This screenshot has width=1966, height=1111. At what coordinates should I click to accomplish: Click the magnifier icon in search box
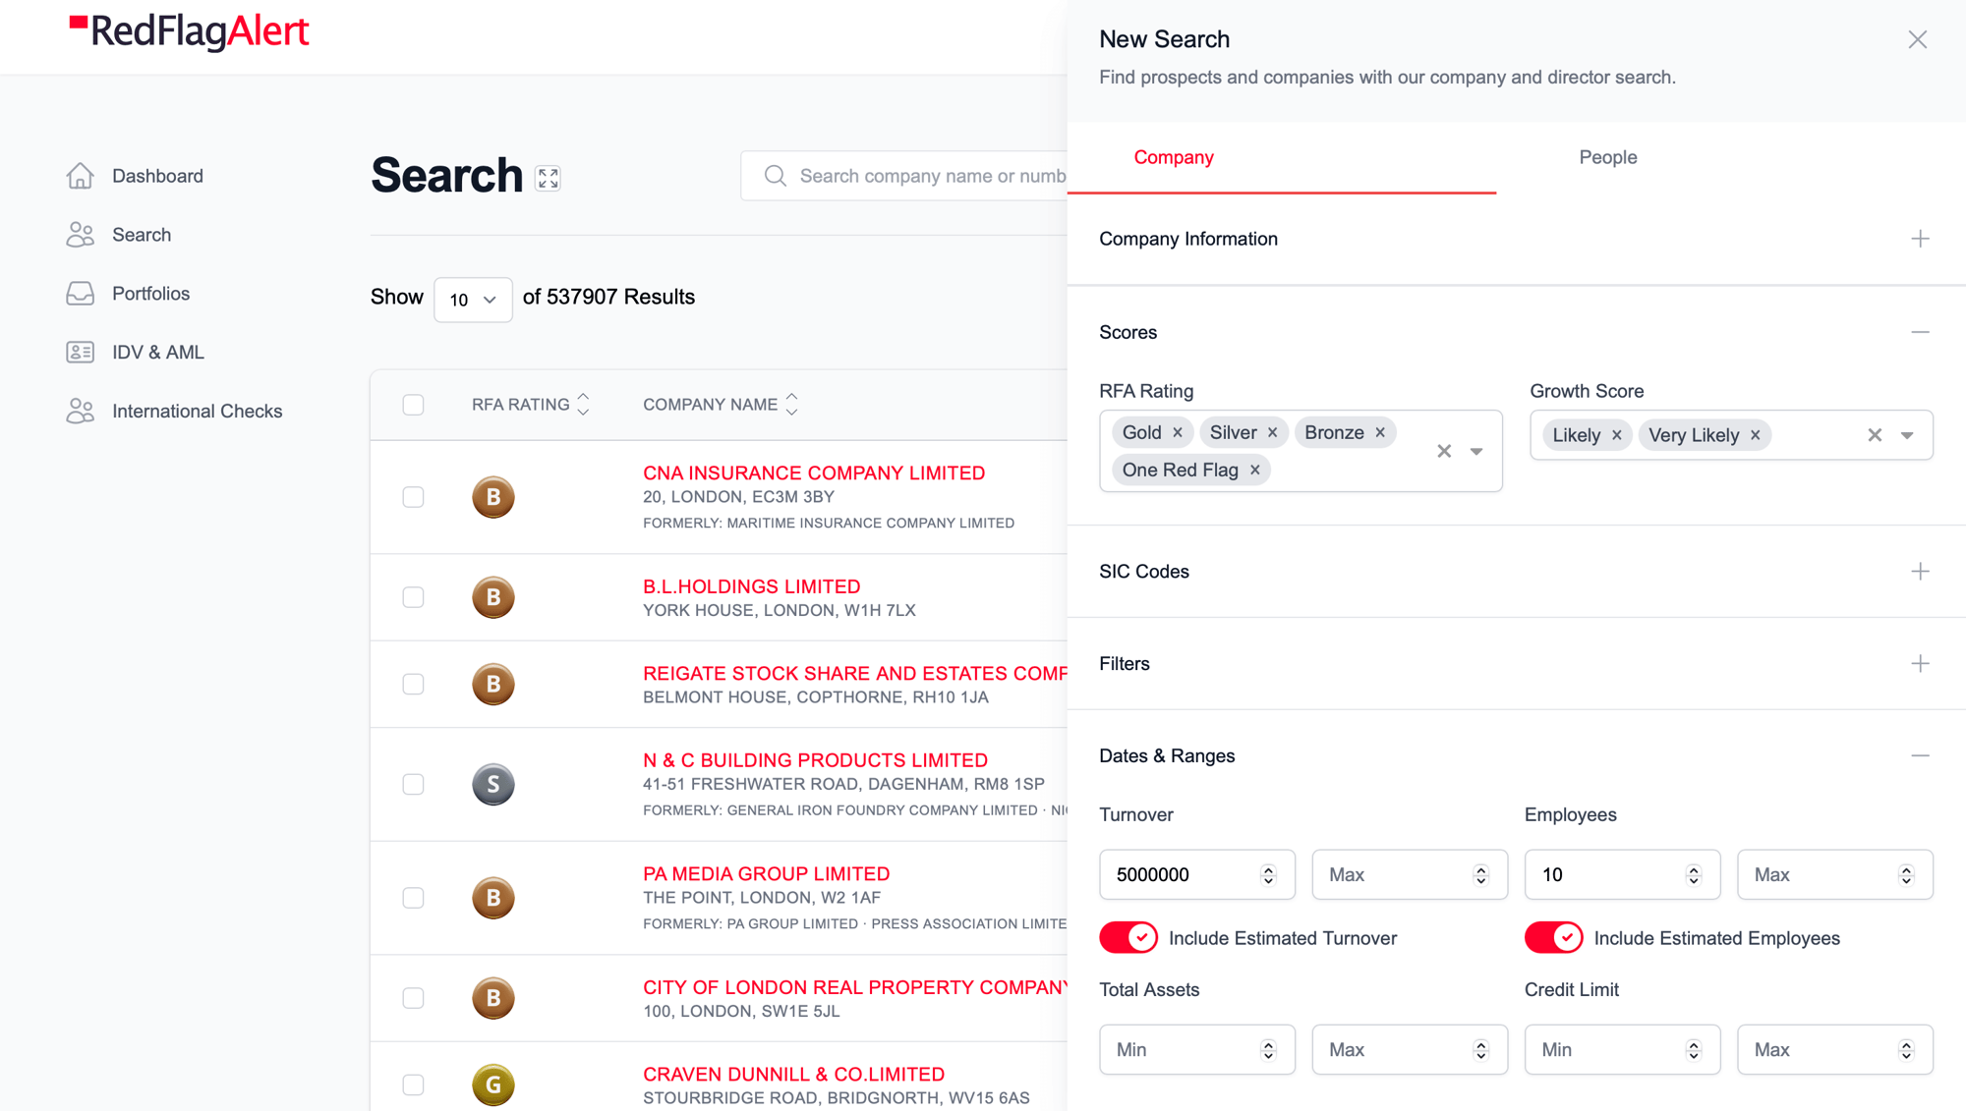[776, 176]
